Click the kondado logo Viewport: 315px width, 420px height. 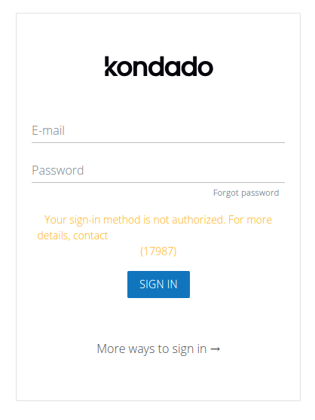159,66
